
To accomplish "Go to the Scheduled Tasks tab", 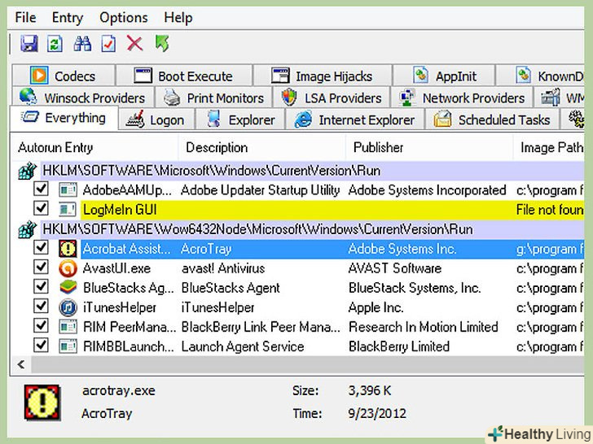I will [x=492, y=120].
